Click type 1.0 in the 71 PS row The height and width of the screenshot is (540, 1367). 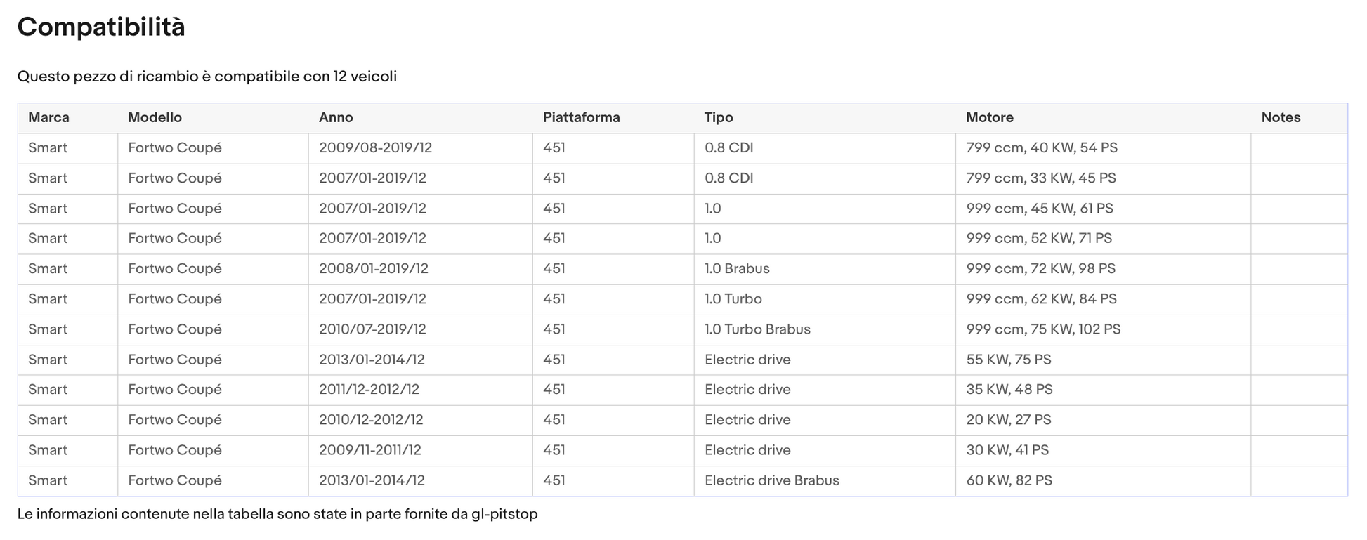click(712, 238)
